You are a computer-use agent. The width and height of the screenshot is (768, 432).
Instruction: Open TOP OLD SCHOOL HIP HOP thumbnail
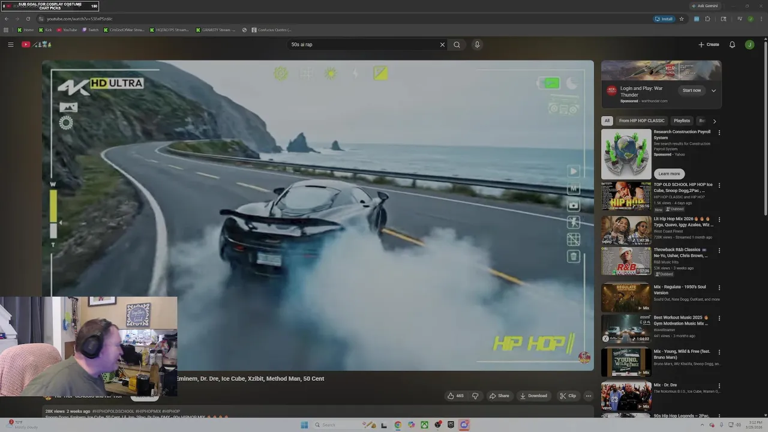click(626, 196)
